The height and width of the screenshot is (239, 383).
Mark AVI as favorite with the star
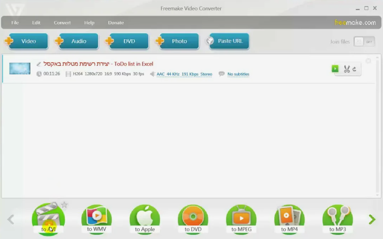64,205
